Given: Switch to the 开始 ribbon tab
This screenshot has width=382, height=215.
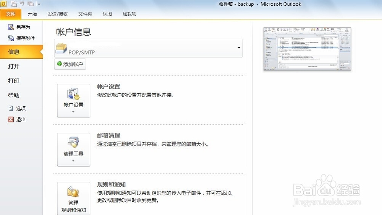Looking at the screenshot, I should click(x=32, y=14).
